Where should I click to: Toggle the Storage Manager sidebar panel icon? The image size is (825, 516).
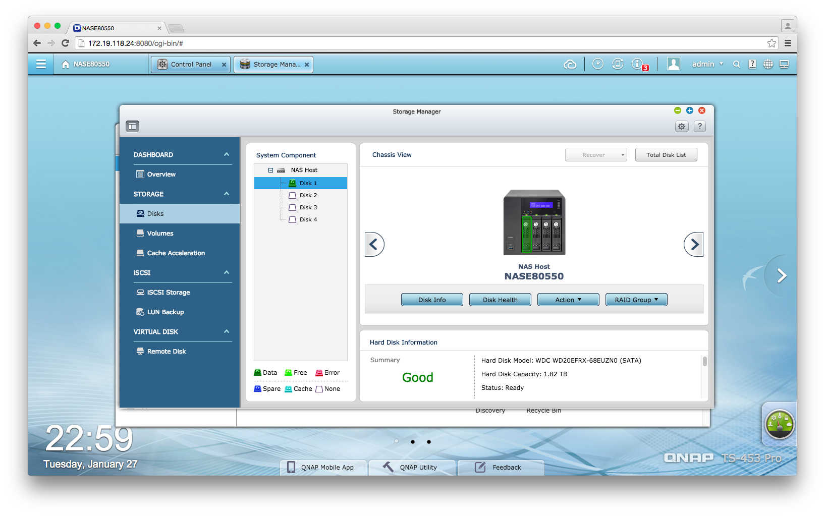coord(133,126)
